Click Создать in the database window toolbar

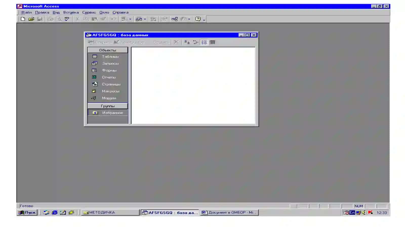161,42
